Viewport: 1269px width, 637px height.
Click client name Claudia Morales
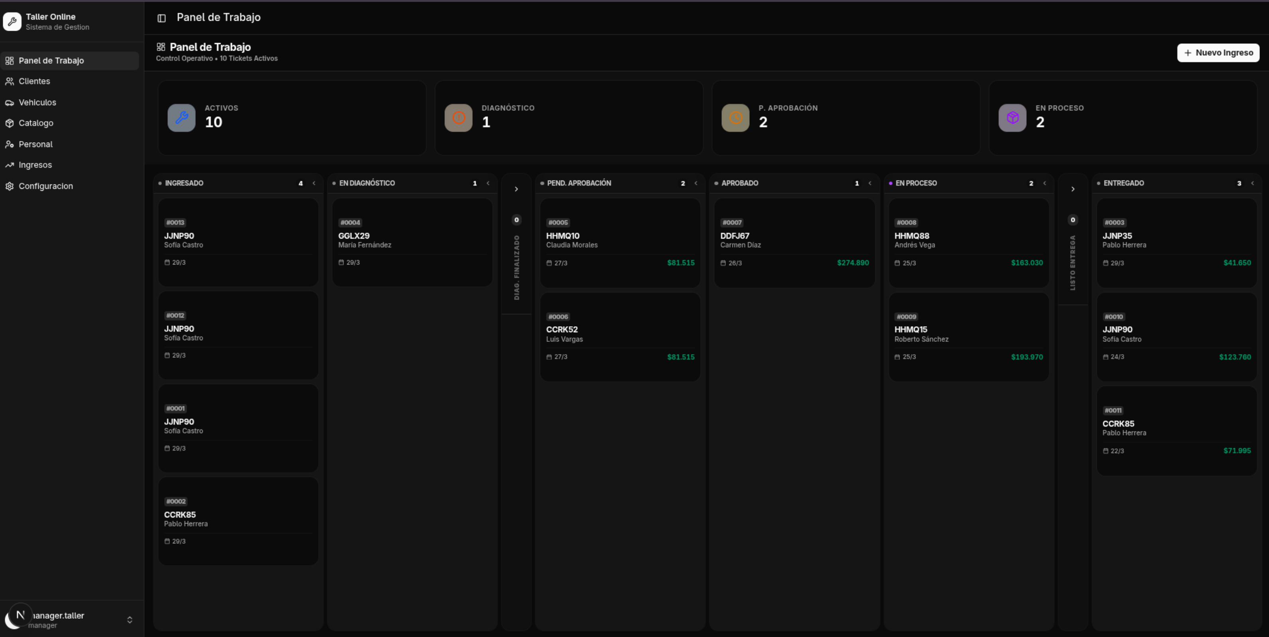point(572,245)
